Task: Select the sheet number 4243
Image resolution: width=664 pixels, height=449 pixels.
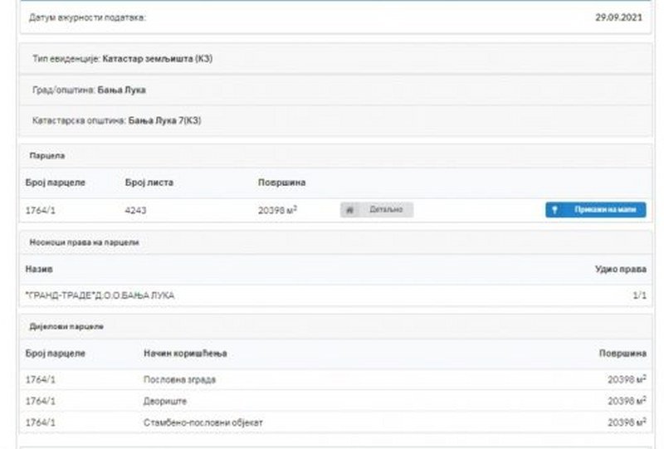Action: pos(136,211)
